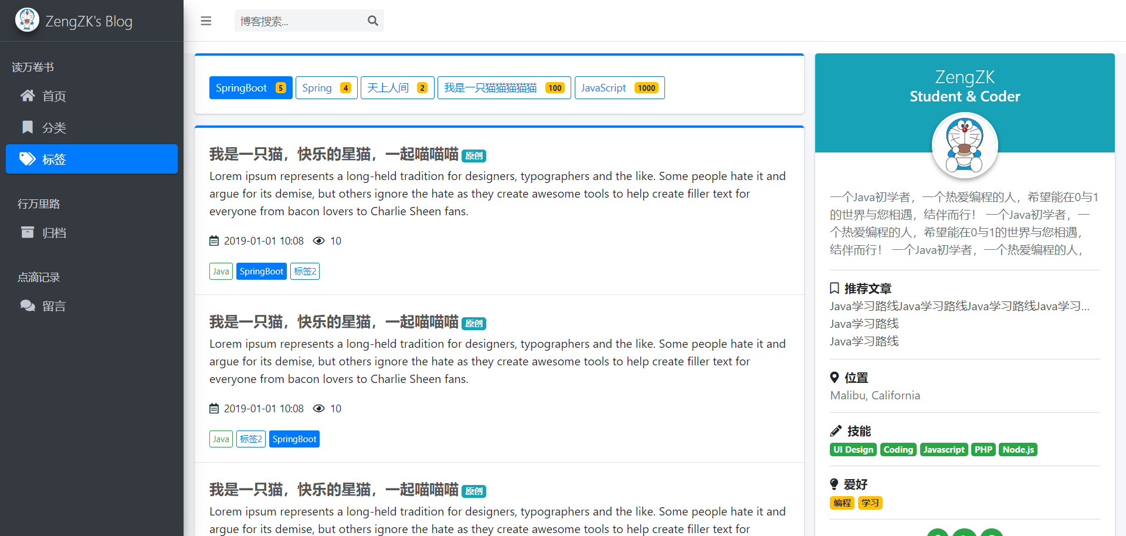The height and width of the screenshot is (536, 1126).
Task: Click the PHP skill badge
Action: (983, 450)
